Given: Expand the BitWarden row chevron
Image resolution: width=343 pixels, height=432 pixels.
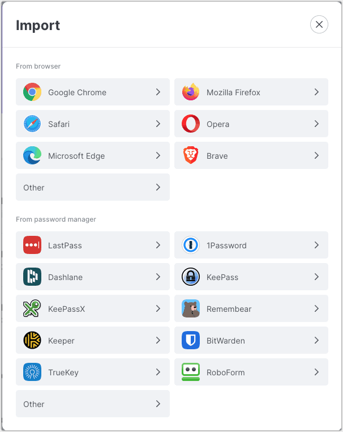Looking at the screenshot, I should 316,340.
